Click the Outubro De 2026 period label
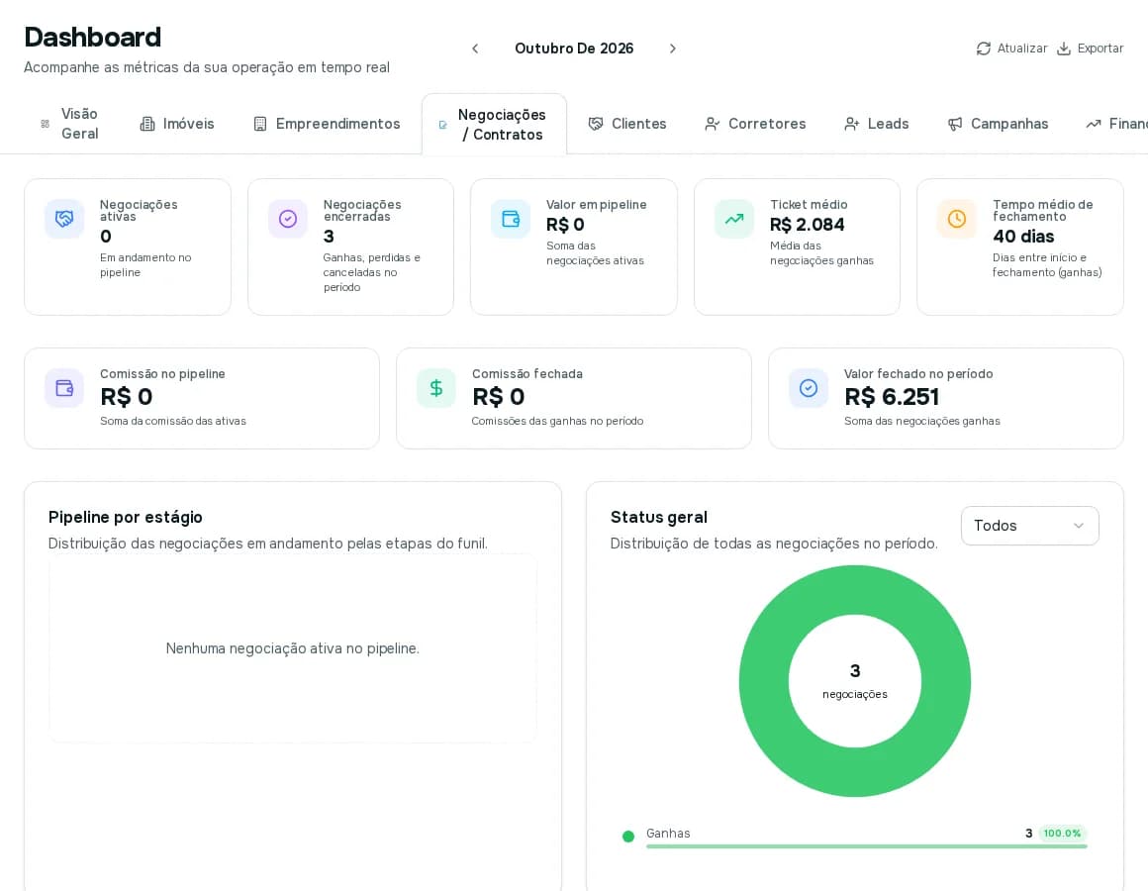The image size is (1148, 891). [x=574, y=49]
